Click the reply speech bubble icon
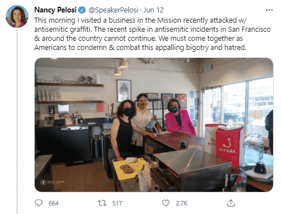This screenshot has height=214, width=281. tap(39, 203)
